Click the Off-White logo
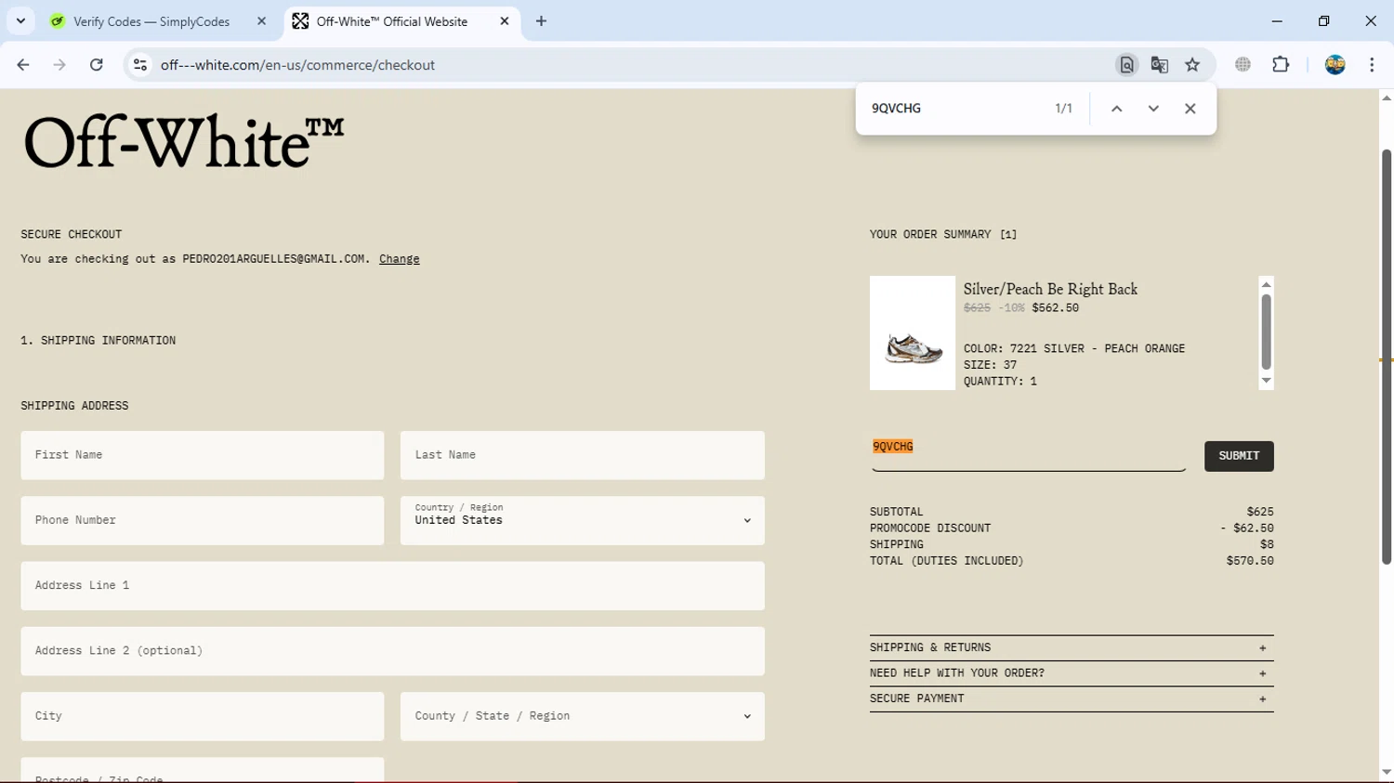 [184, 143]
